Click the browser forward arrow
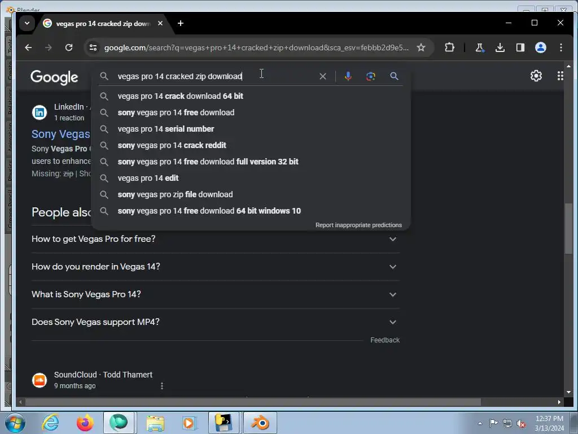578x434 pixels. pos(49,47)
